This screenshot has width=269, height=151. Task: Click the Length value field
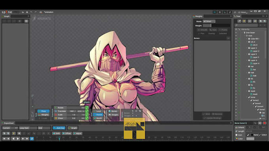256,131
